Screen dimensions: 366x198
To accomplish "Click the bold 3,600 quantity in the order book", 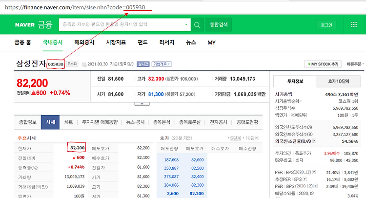I will (x=173, y=194).
